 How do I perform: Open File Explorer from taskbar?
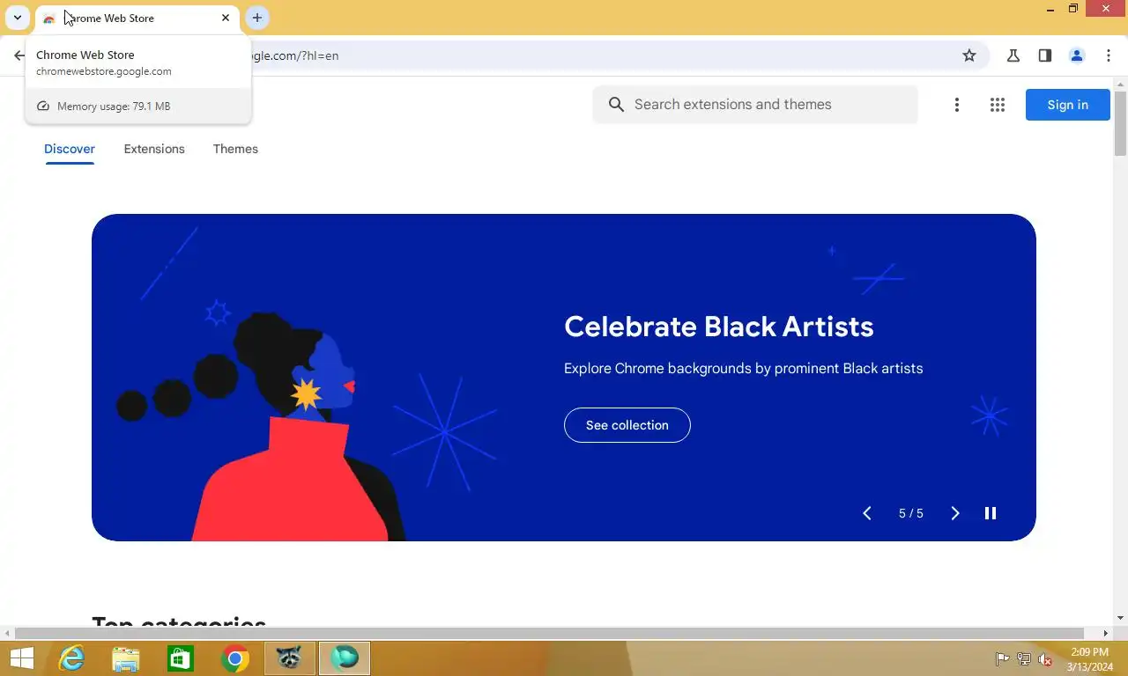coord(126,658)
